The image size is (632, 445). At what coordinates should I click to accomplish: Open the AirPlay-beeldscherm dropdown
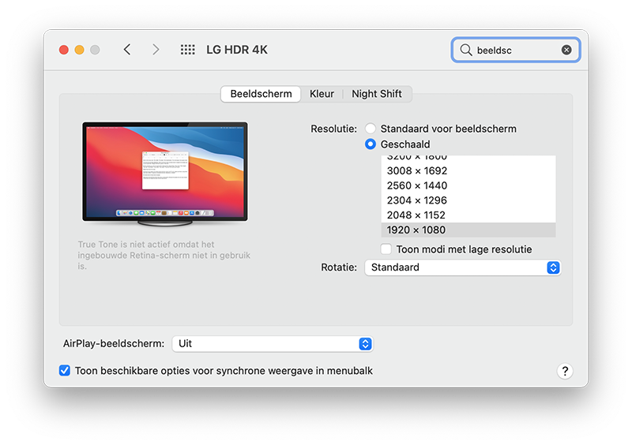click(x=273, y=344)
